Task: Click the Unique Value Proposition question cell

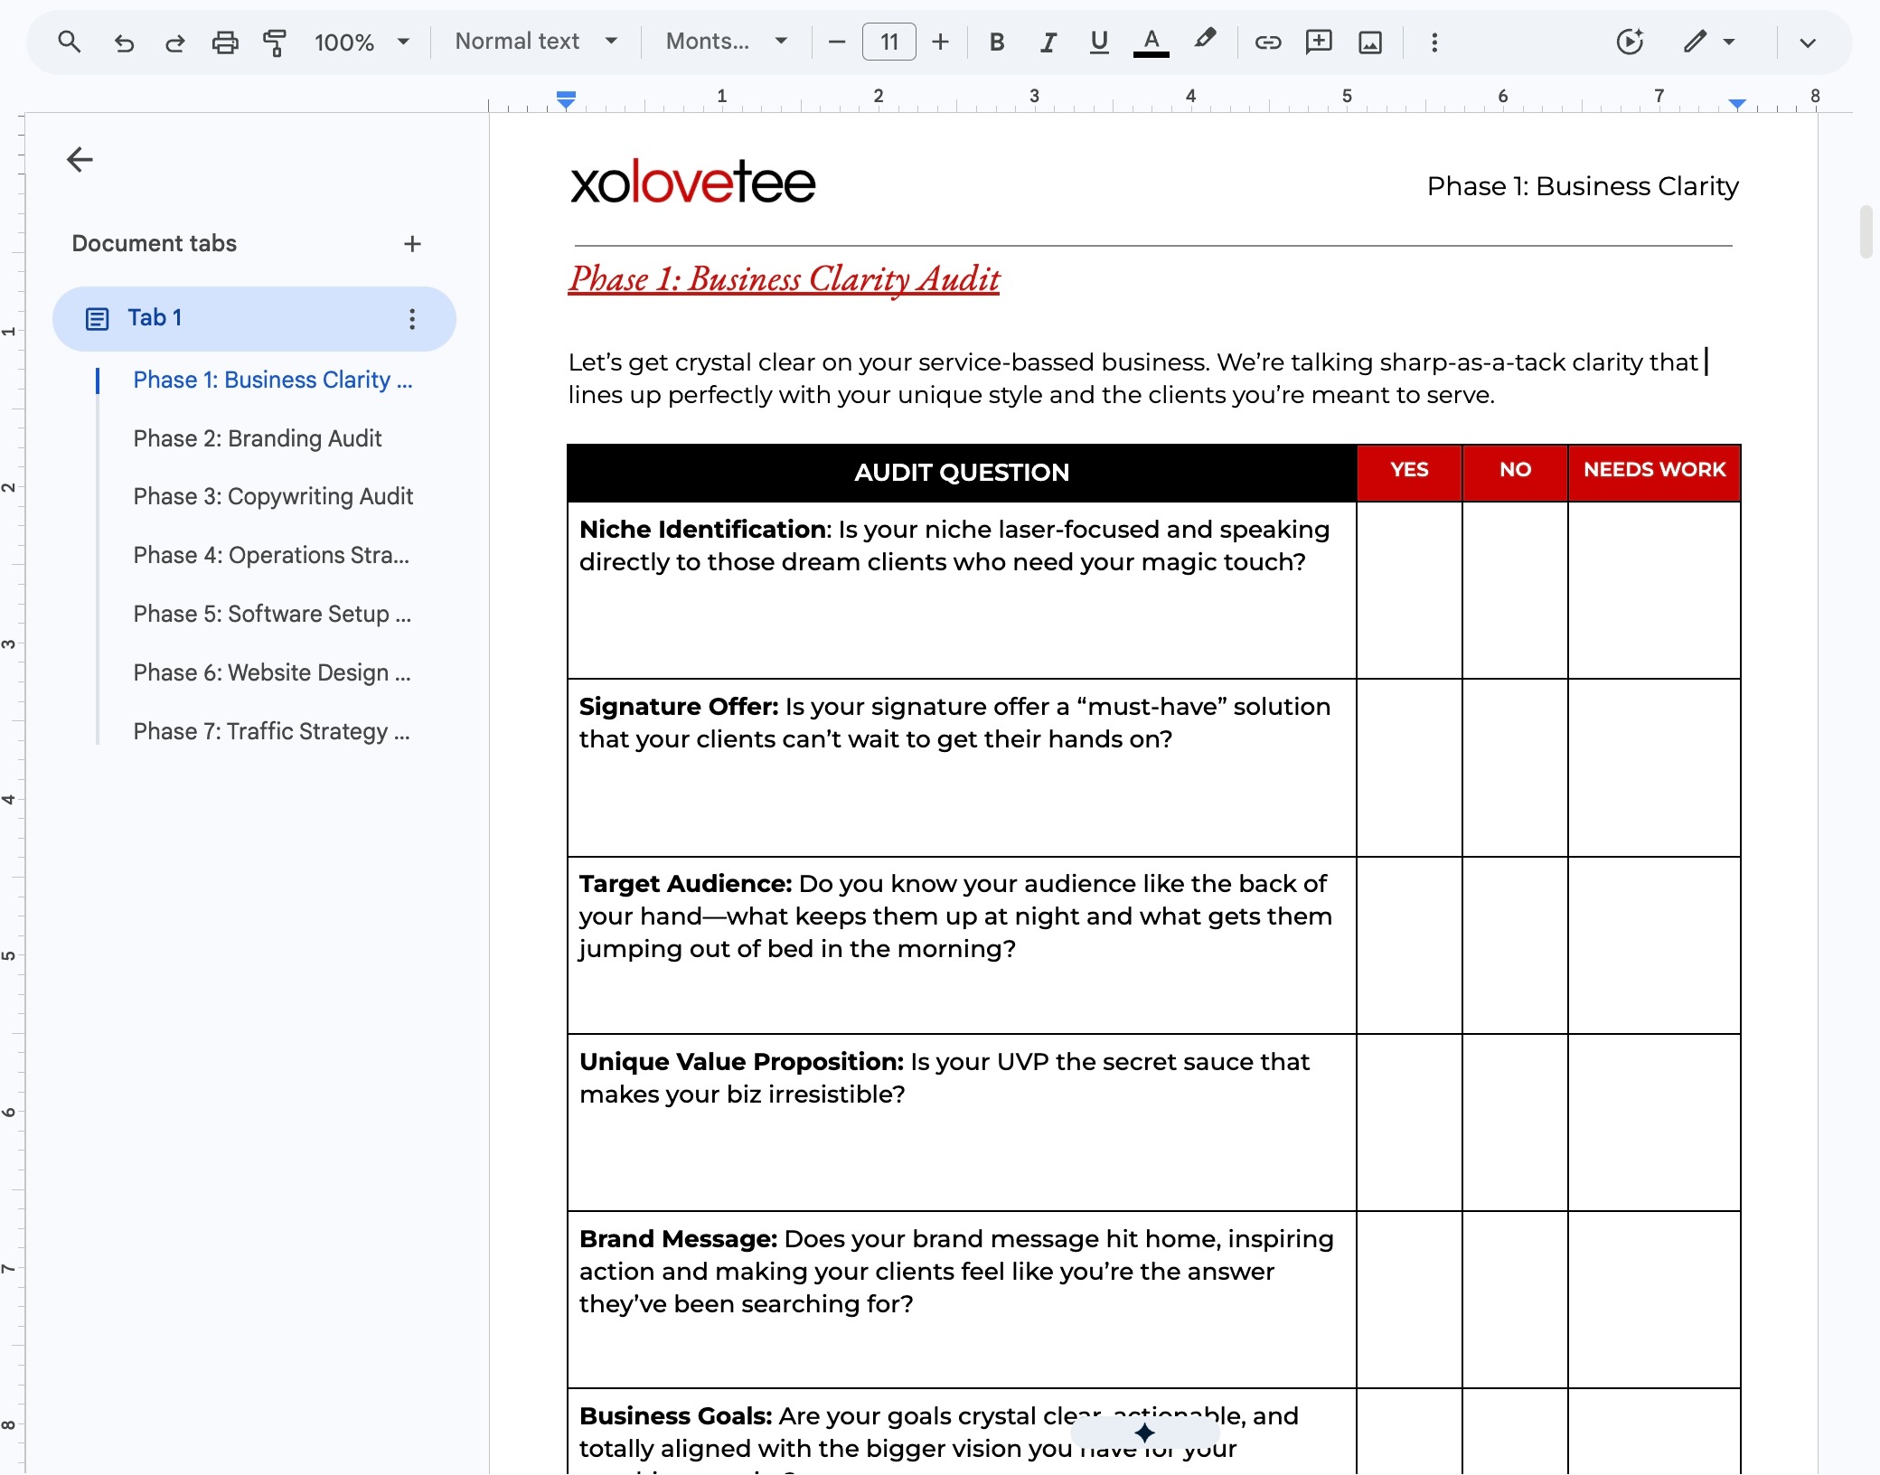Action: click(x=962, y=1123)
